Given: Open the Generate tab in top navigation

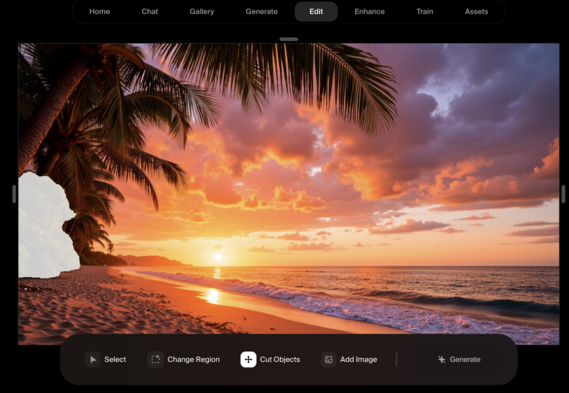Looking at the screenshot, I should tap(261, 12).
